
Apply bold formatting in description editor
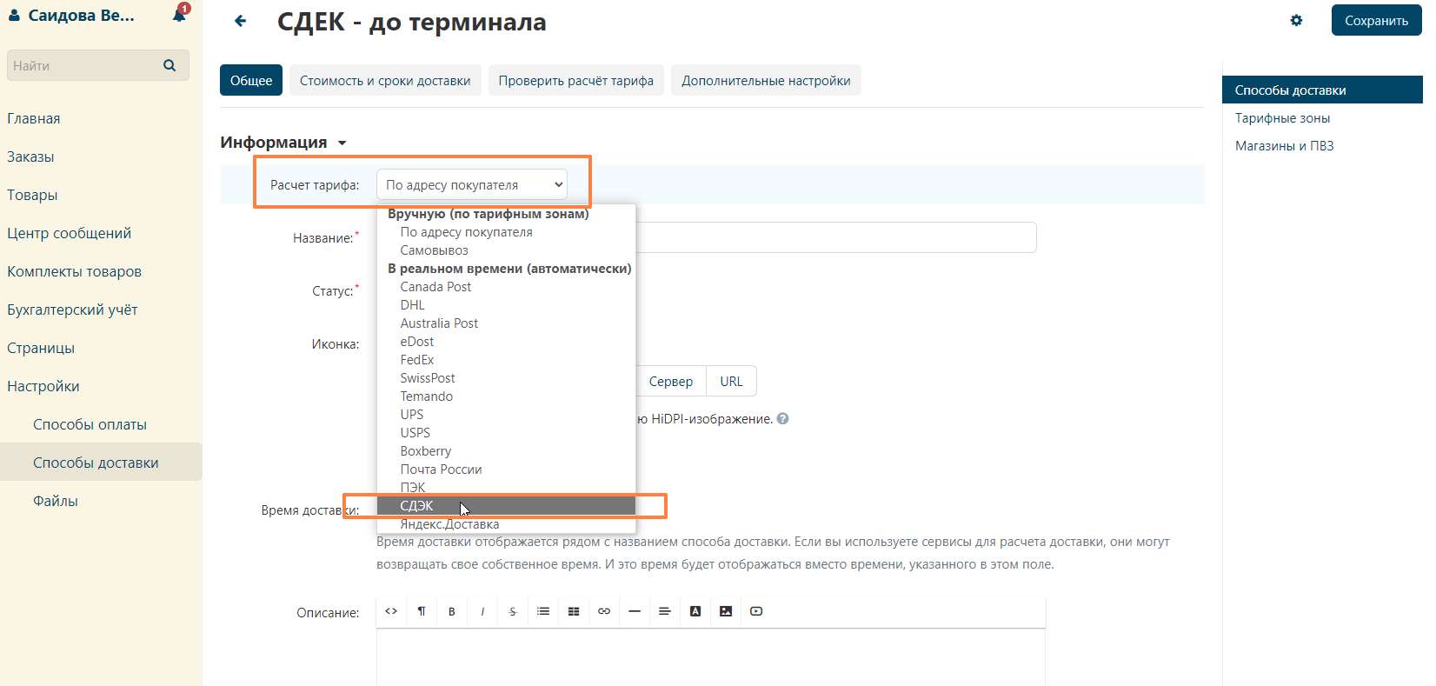click(452, 611)
